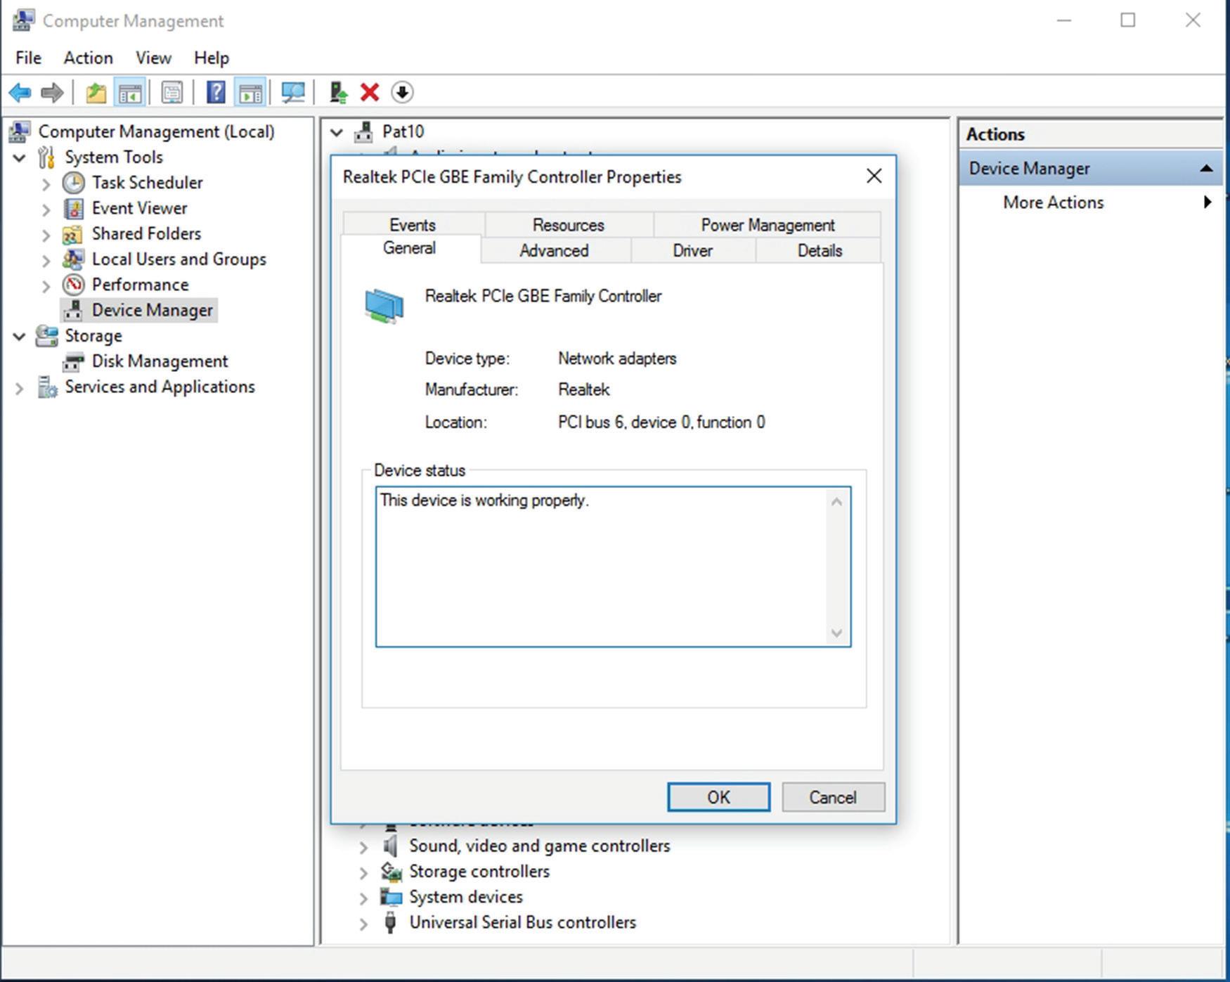Viewport: 1230px width, 982px height.
Task: Click the Local Users and Groups icon
Action: 73,259
